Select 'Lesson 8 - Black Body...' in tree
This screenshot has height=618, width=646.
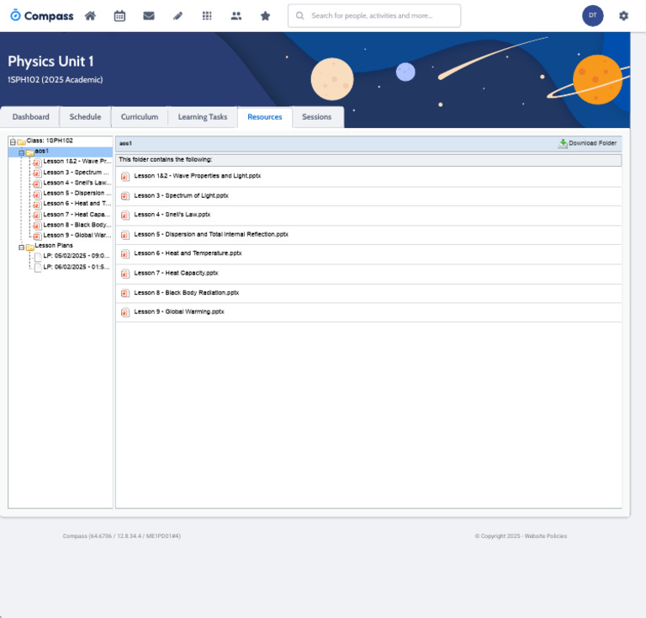(x=77, y=225)
